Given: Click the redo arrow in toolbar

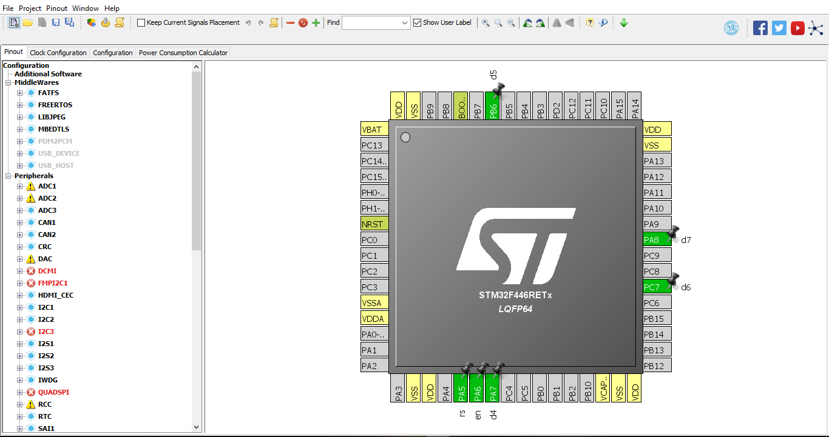Looking at the screenshot, I should (x=261, y=22).
